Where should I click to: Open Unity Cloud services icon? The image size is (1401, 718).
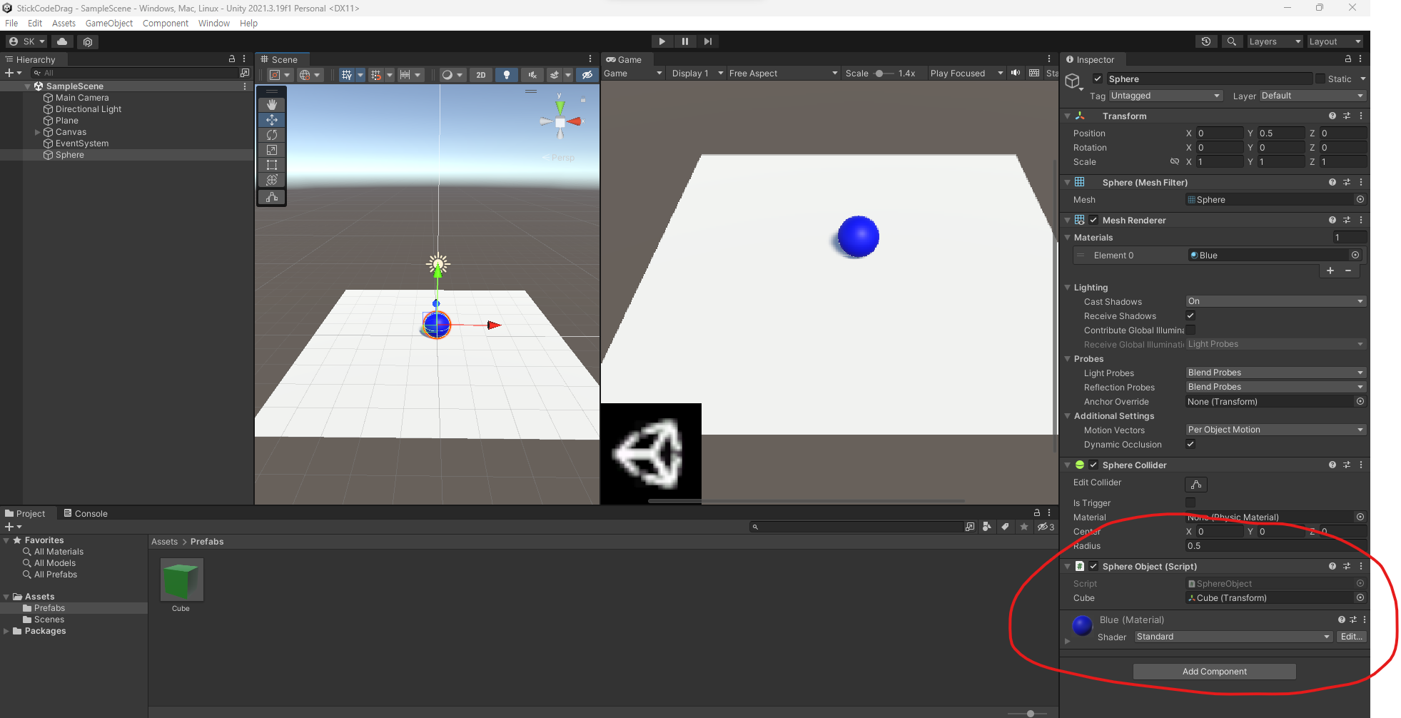pyautogui.click(x=62, y=41)
